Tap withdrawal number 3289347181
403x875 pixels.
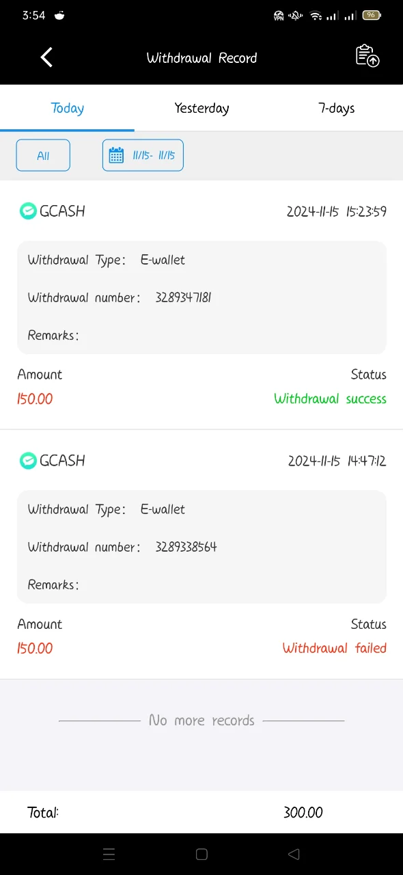click(x=184, y=297)
